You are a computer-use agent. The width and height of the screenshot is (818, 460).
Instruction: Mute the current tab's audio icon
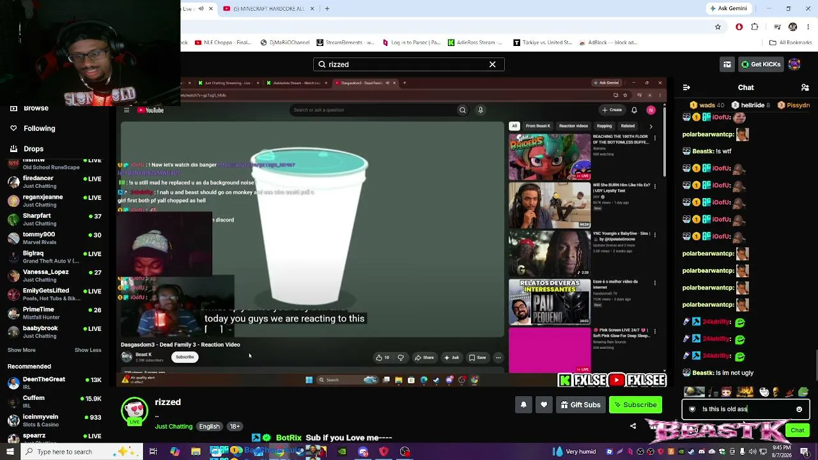coord(201,8)
